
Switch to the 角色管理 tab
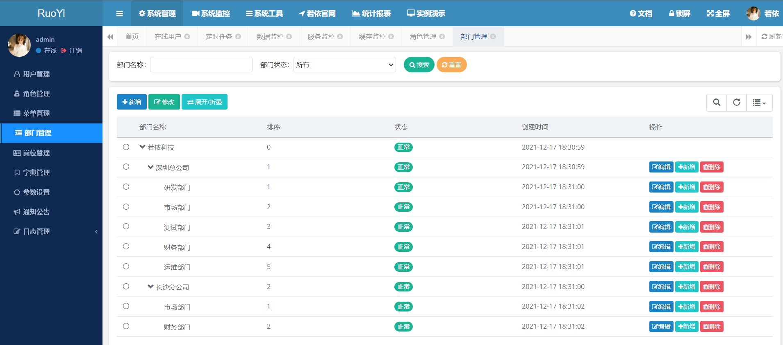[x=423, y=36]
